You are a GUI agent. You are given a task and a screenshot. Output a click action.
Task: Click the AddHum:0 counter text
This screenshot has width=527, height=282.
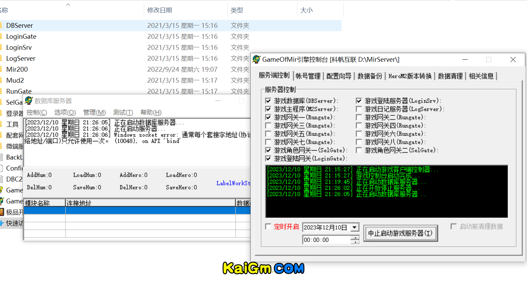coord(39,175)
